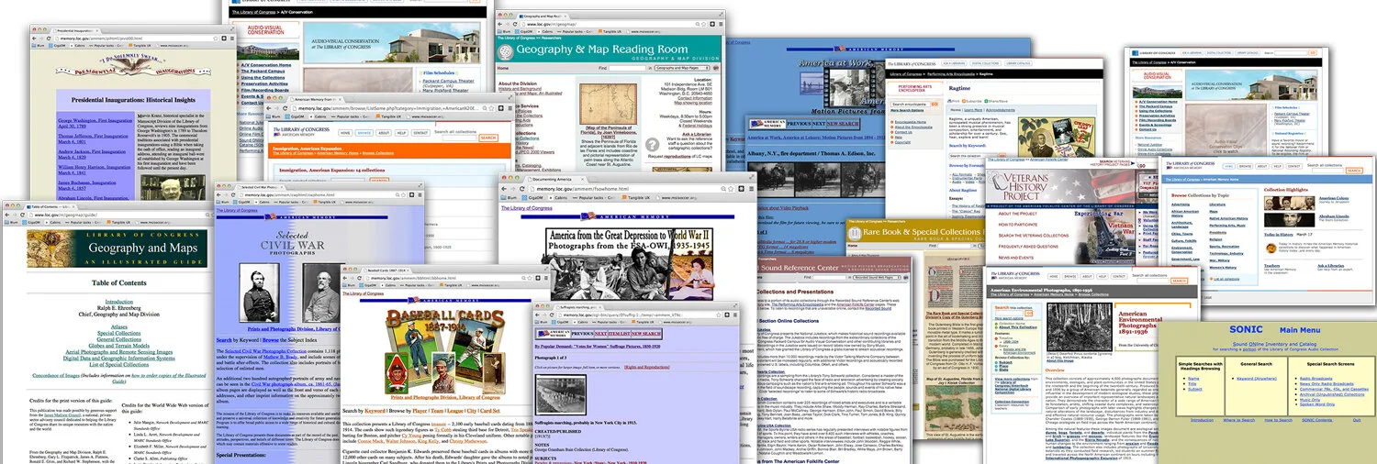Click forward arrow in Presidential Inaugurations browser window
The width and height of the screenshot is (1377, 464).
click(x=40, y=39)
